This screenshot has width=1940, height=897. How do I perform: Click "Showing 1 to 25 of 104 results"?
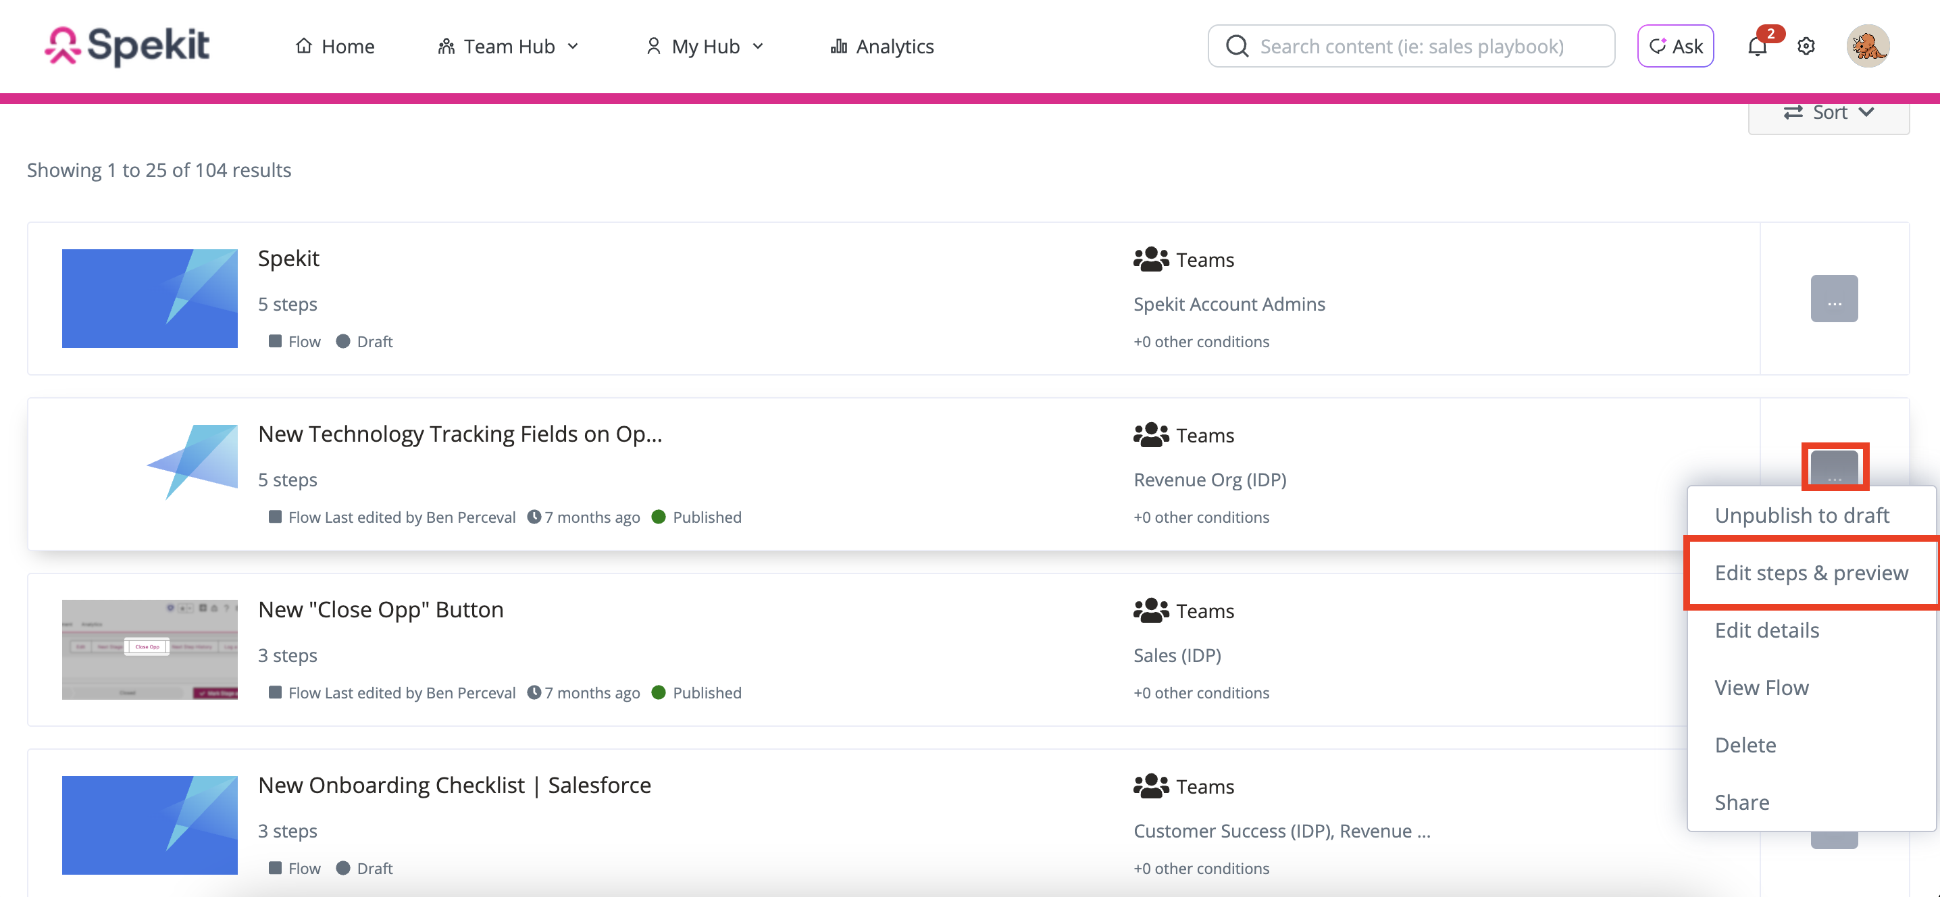[159, 170]
